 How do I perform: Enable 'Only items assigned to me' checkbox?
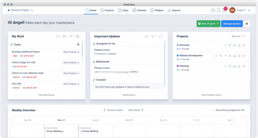pyautogui.click(x=214, y=110)
